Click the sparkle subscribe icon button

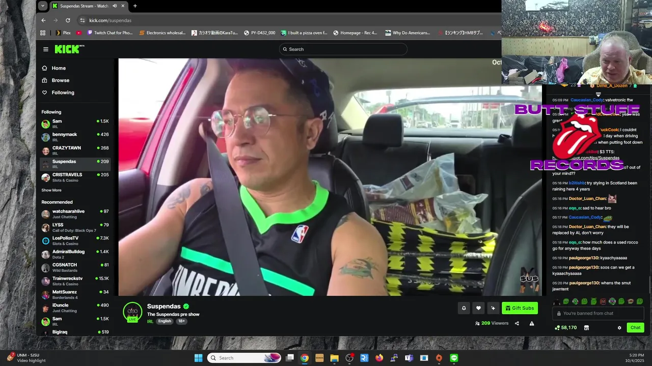point(493,308)
